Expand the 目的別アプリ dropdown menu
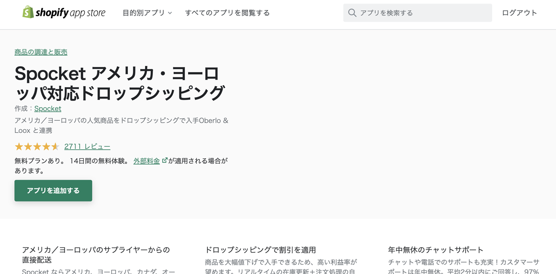 point(144,13)
